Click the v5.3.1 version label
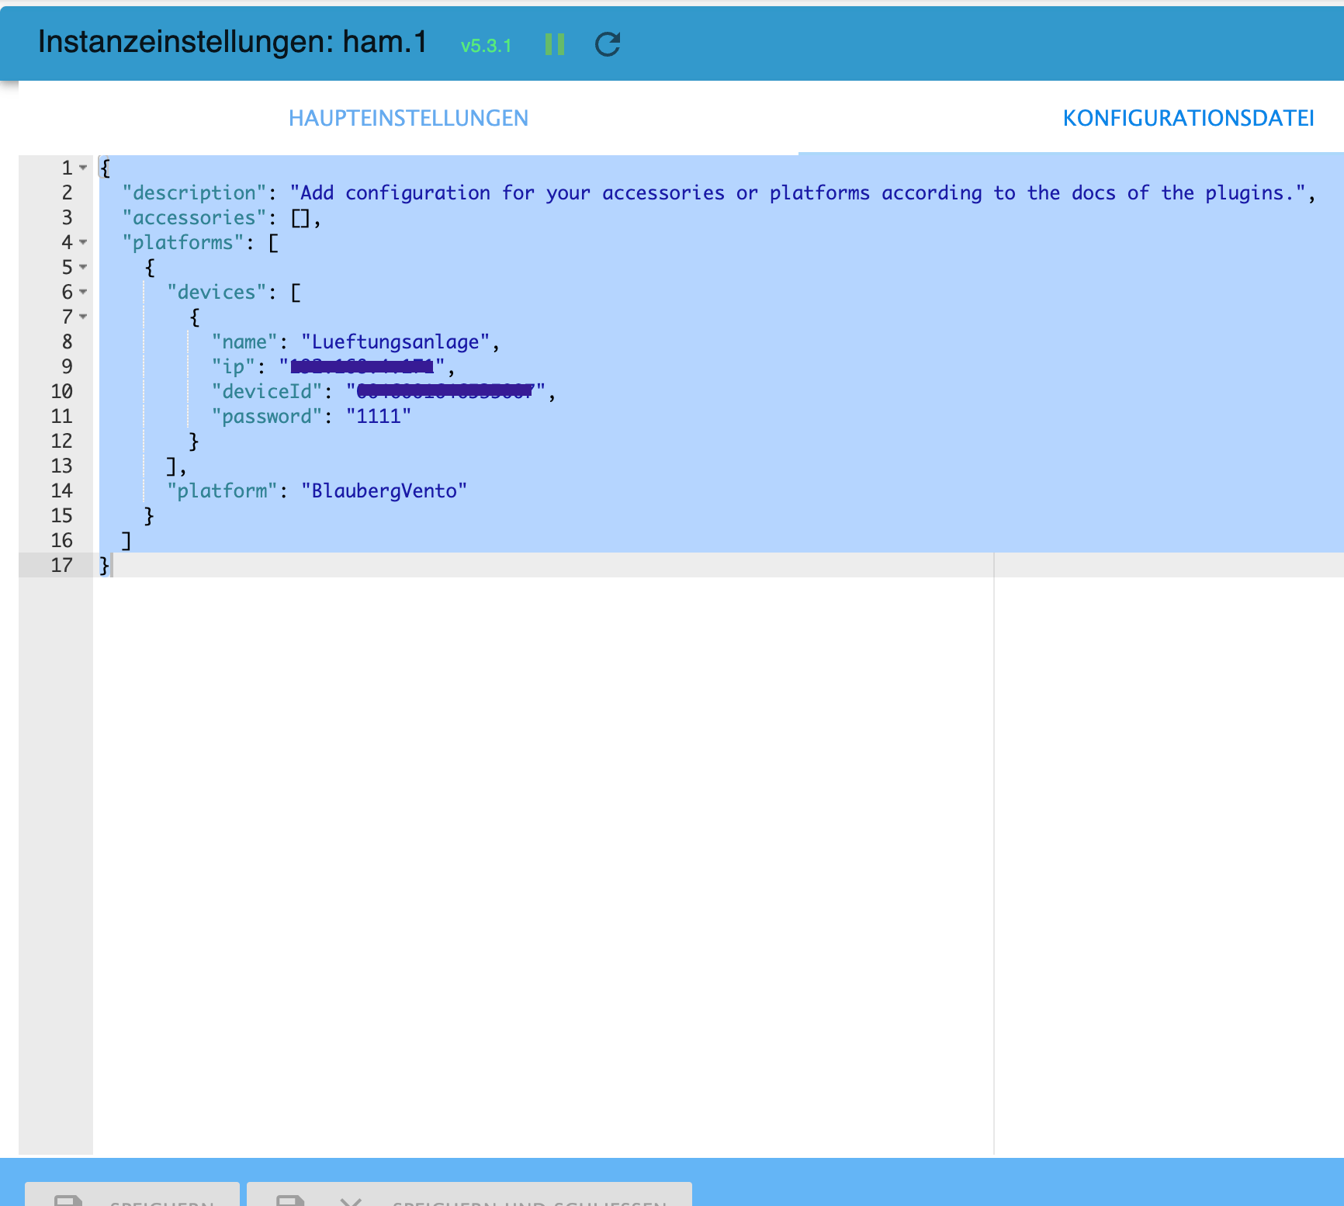Viewport: 1344px width, 1206px height. pos(486,46)
